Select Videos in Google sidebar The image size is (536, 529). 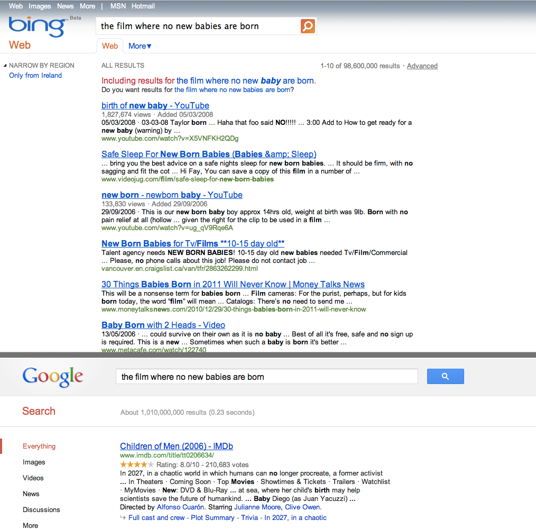pyautogui.click(x=33, y=478)
